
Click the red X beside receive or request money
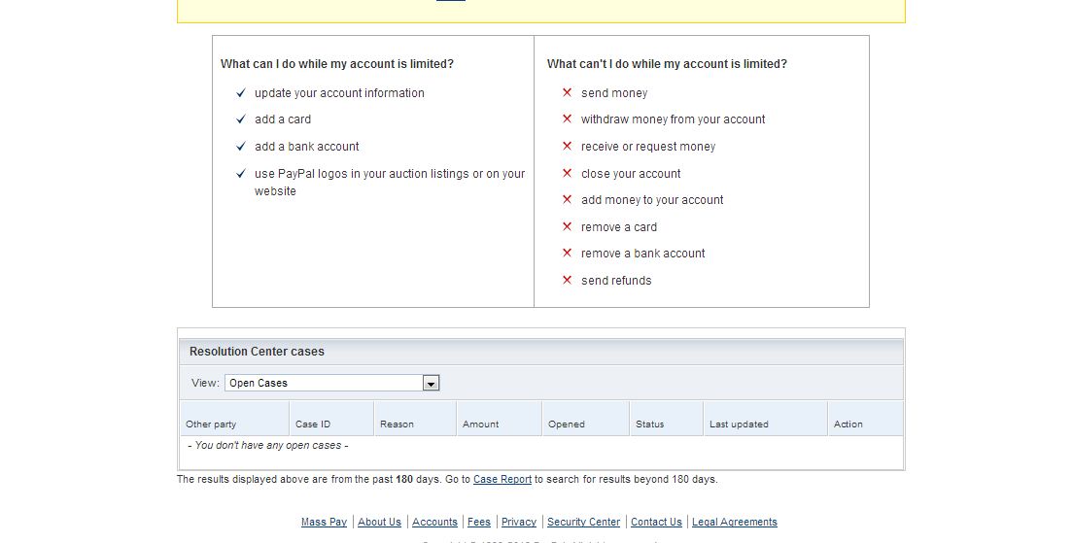click(x=567, y=147)
